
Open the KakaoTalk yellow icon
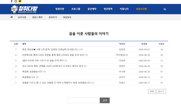[x=20, y=1]
